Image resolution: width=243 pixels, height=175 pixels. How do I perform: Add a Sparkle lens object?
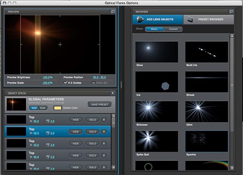tap(206, 141)
